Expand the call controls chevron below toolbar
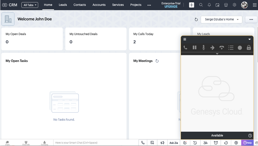Viewport: 258px width, 146px height. coord(217,54)
